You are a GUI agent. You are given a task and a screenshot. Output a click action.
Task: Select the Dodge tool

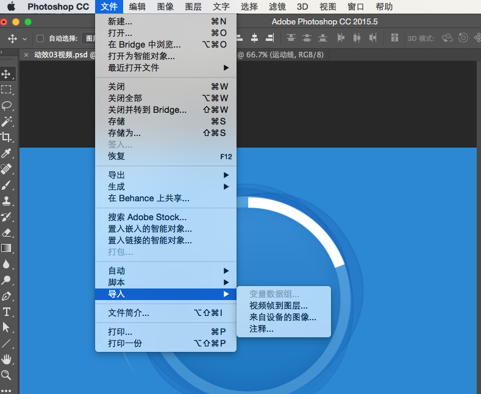pyautogui.click(x=6, y=280)
